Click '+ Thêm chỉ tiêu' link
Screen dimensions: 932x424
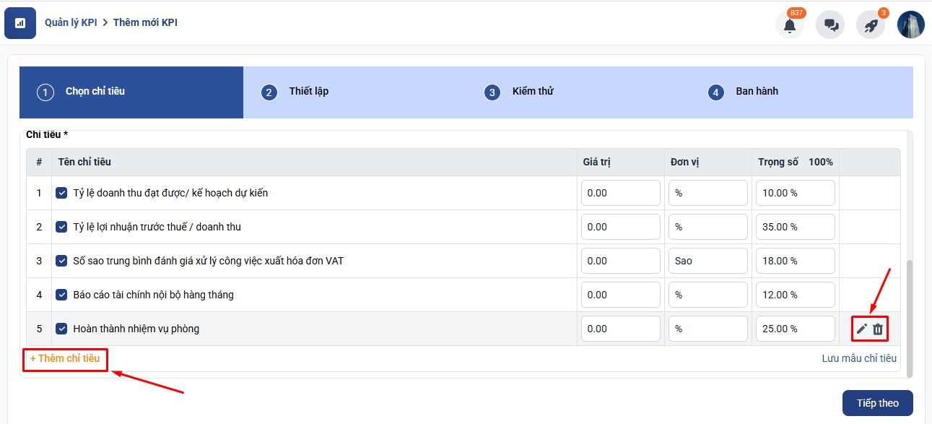(x=65, y=358)
